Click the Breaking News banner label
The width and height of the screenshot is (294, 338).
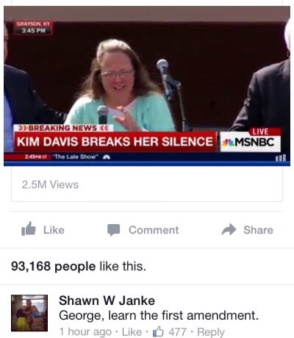click(65, 128)
